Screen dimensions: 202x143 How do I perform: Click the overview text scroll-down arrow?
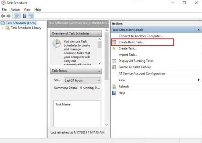pyautogui.click(x=99, y=63)
